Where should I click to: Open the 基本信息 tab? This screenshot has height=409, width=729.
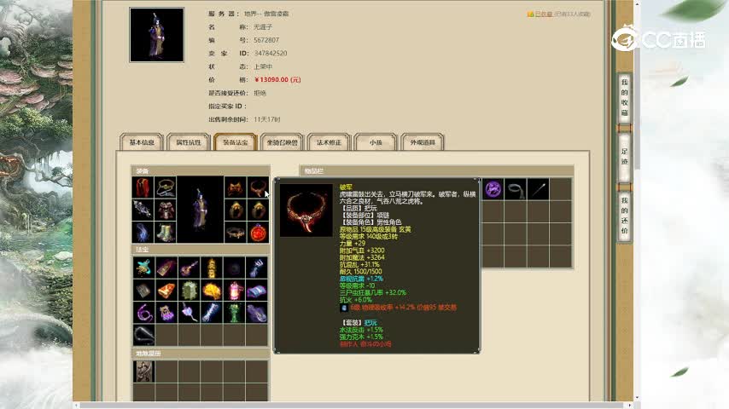[142, 142]
